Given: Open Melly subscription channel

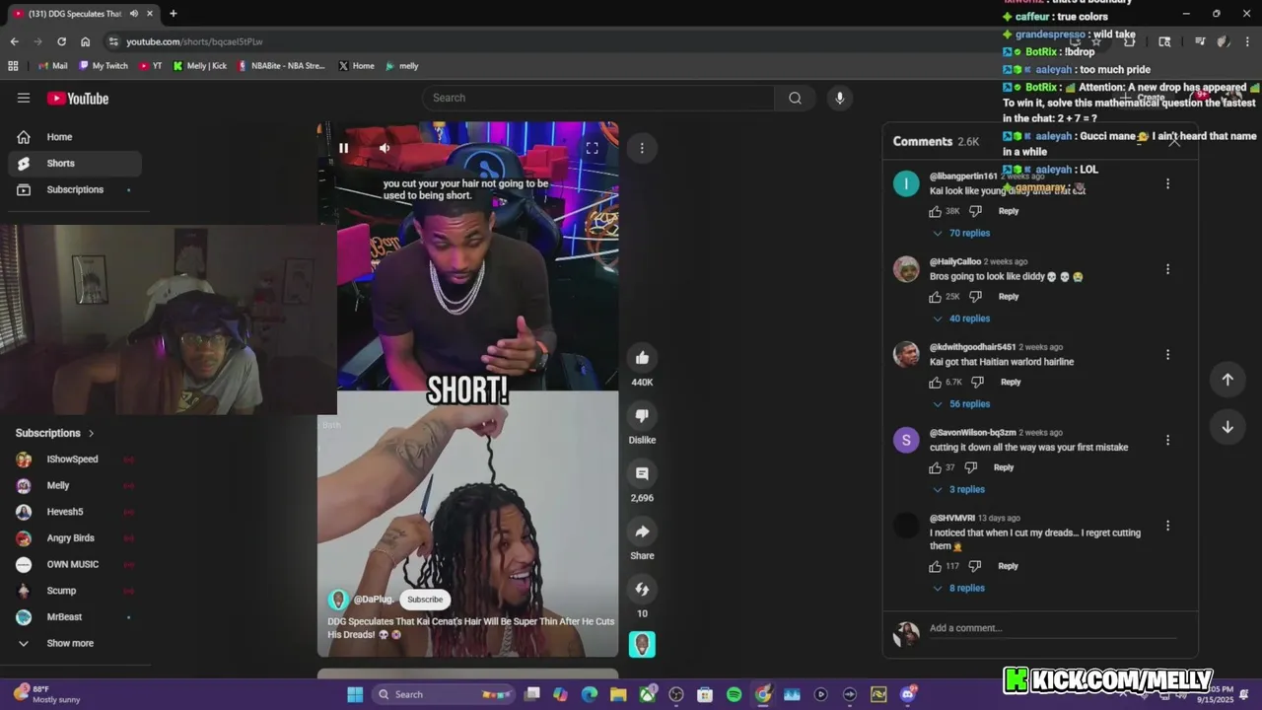Looking at the screenshot, I should 75,485.
